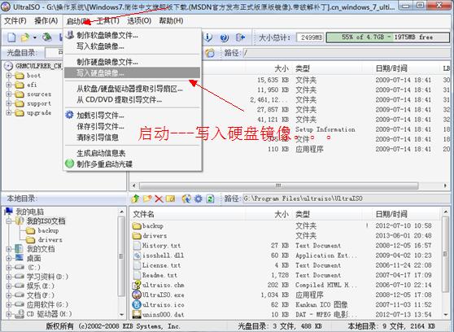Click the red X delete icon
Image resolution: width=454 pixels, height=332 pixels.
coord(159,199)
